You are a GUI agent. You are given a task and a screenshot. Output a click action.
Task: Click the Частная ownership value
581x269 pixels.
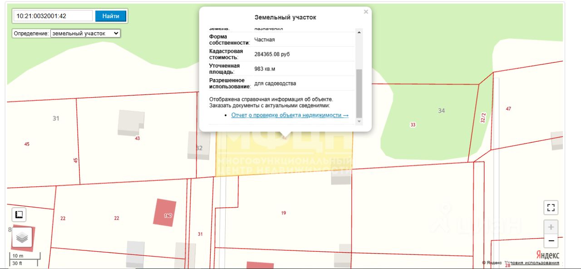pyautogui.click(x=265, y=40)
